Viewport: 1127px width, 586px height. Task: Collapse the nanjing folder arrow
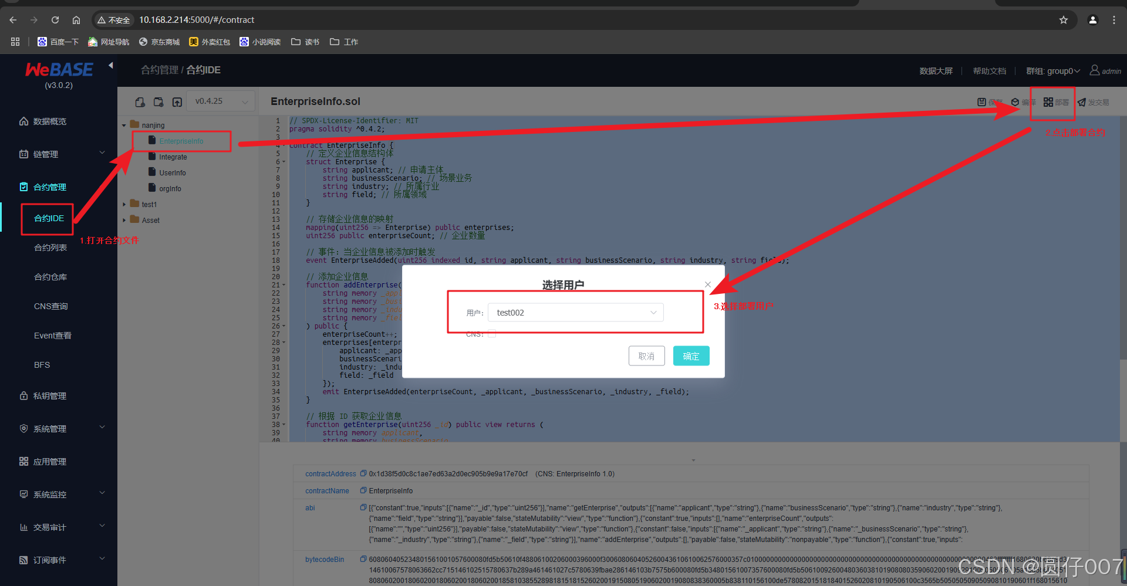124,126
